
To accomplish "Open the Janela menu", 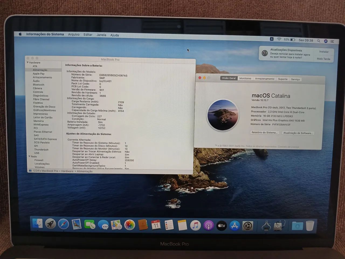I will (x=101, y=35).
